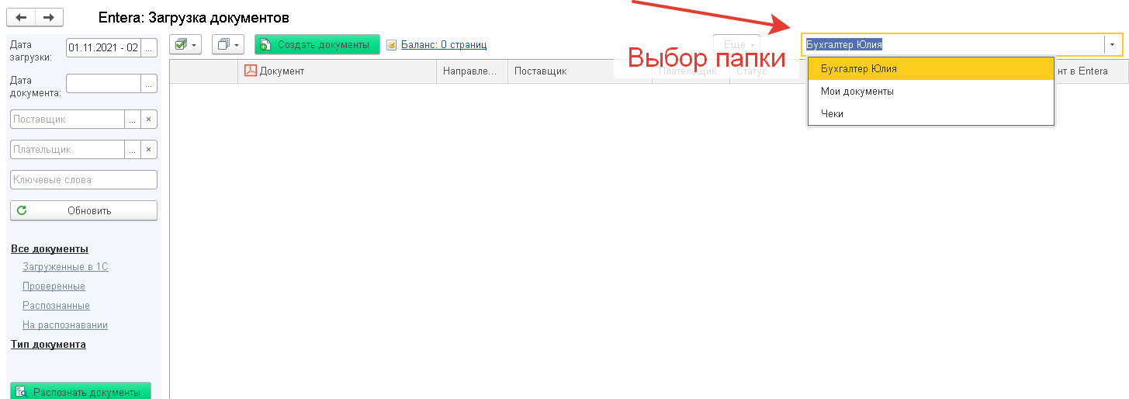Click the Плательщик filter field

point(68,150)
